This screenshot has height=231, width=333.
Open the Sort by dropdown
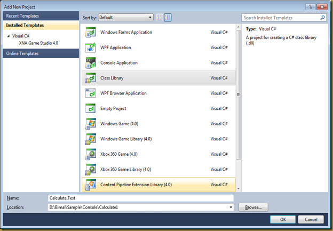pos(126,18)
